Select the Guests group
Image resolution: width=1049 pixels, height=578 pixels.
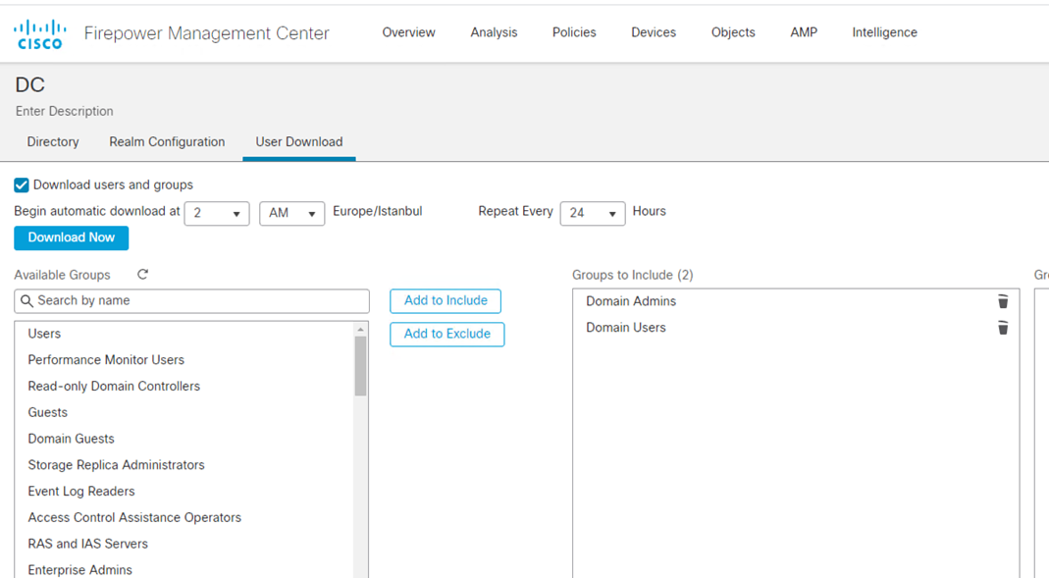click(184, 412)
